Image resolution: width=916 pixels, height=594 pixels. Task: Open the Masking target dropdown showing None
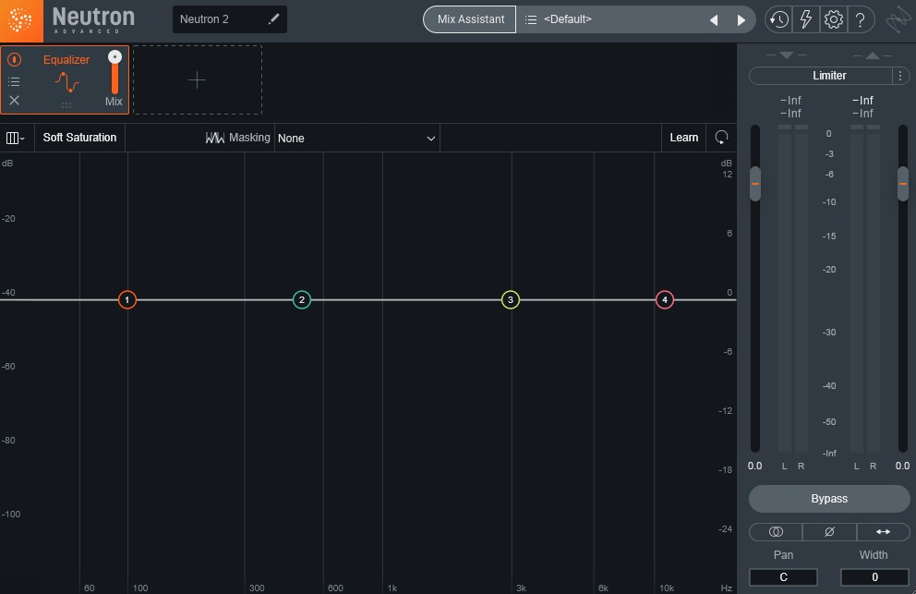click(357, 138)
